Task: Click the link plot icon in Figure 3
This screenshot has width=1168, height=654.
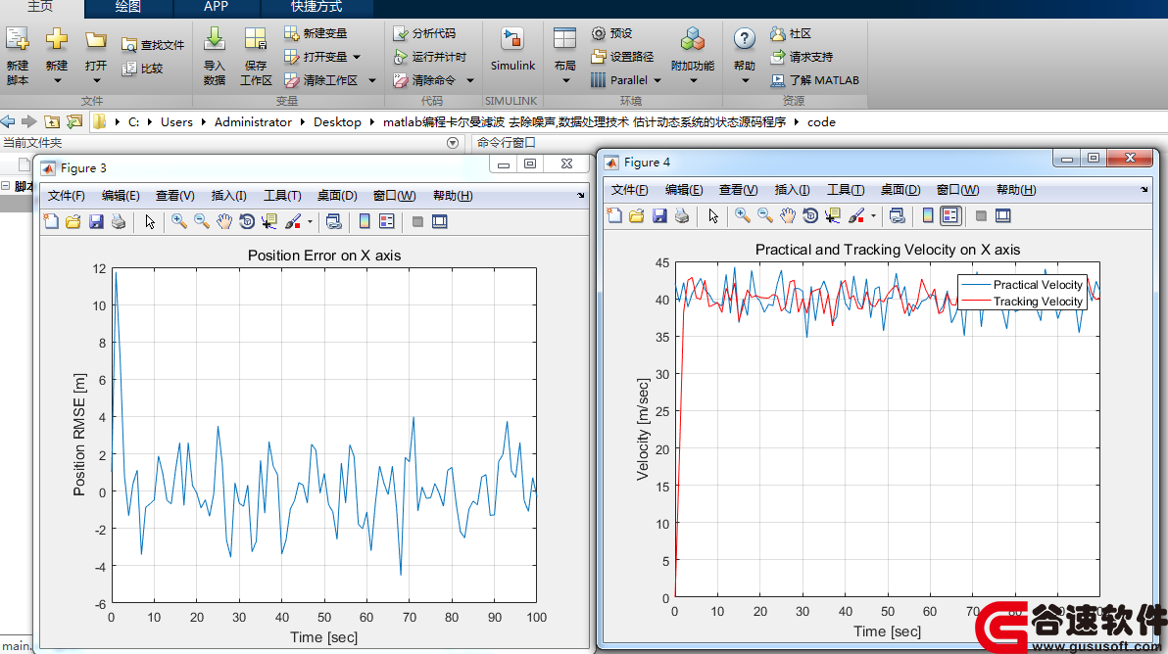Action: coord(334,221)
